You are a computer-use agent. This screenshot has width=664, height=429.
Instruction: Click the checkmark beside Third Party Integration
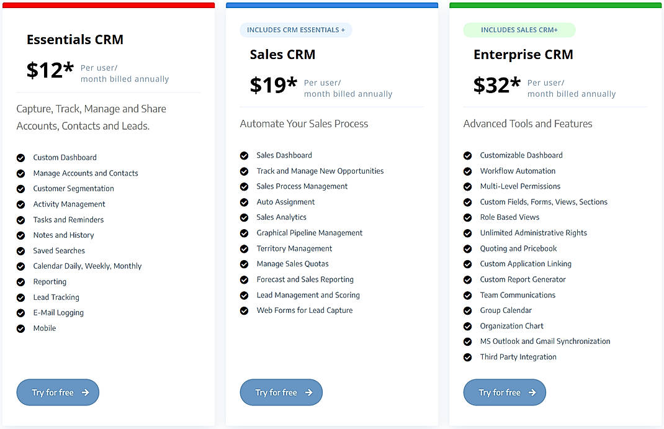[x=467, y=357]
